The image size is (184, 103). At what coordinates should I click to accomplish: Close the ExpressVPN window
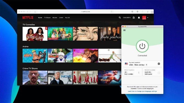(123, 27)
